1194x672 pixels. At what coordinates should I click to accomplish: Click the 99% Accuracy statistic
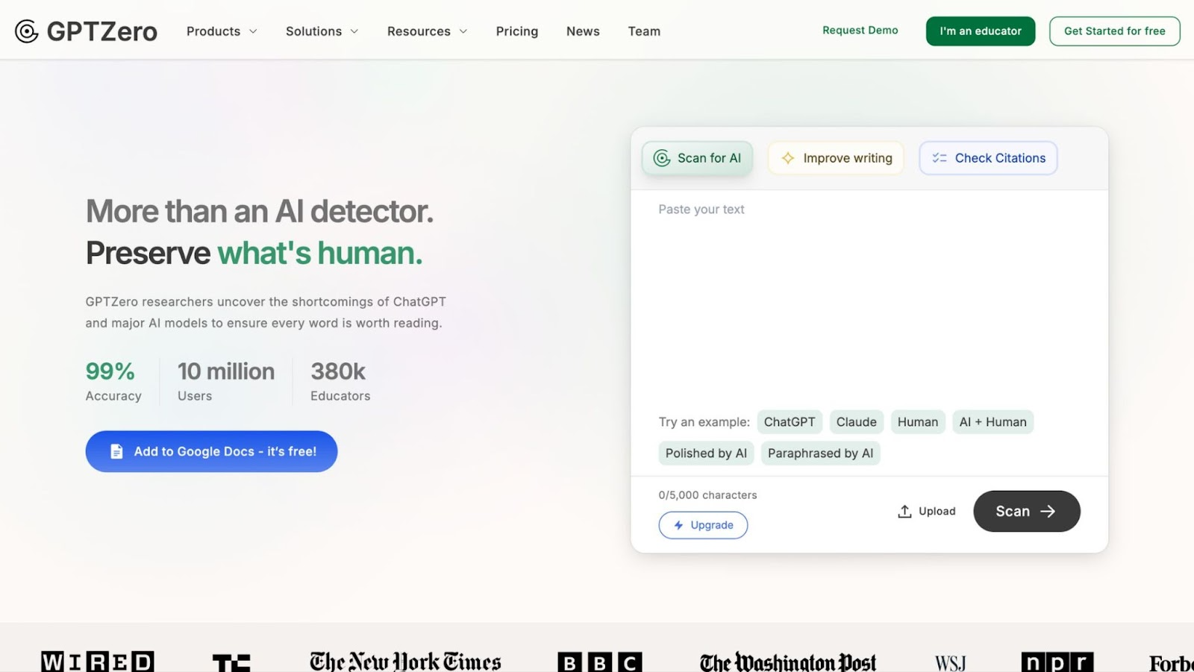(x=113, y=381)
